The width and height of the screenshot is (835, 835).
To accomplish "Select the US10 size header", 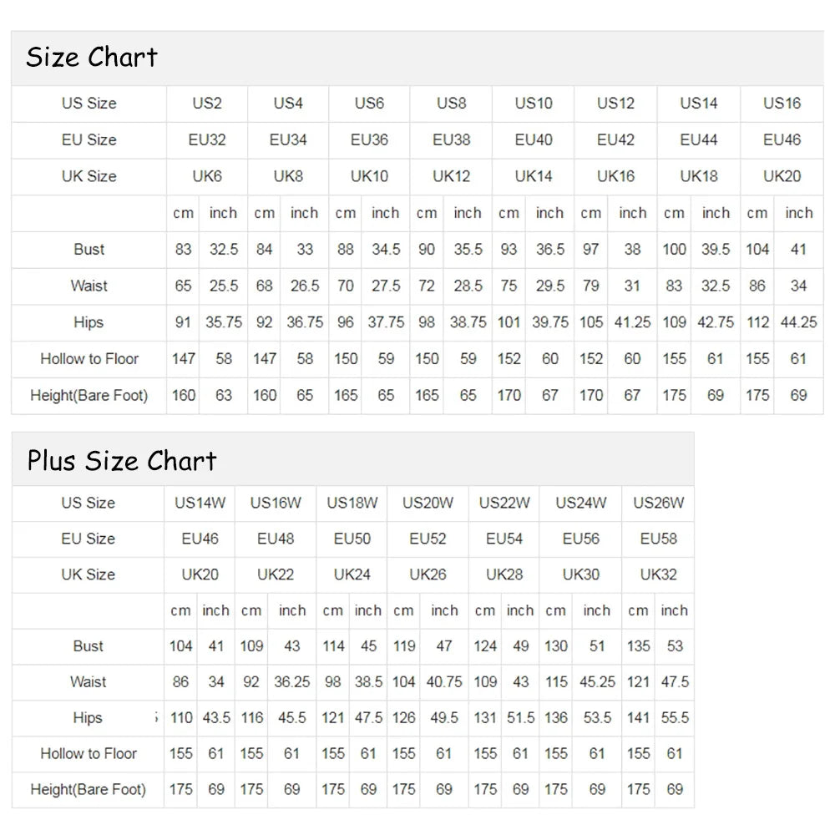I will pos(534,104).
